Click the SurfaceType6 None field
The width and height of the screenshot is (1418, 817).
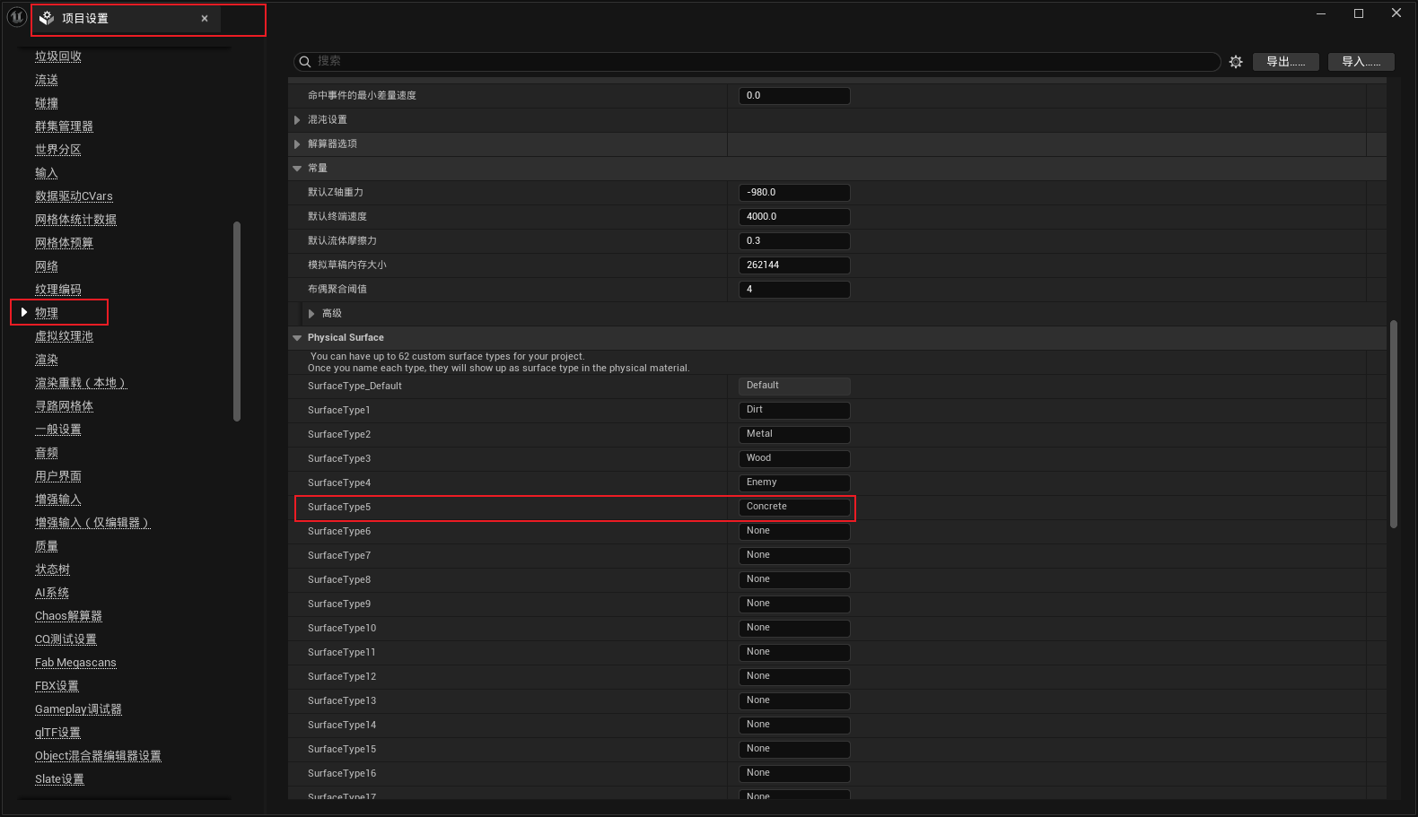[793, 531]
